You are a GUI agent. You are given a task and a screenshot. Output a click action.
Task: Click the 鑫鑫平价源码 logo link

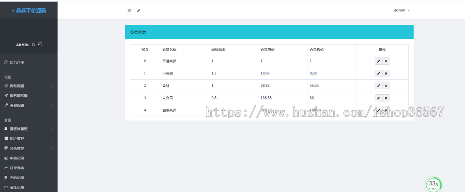click(x=29, y=11)
